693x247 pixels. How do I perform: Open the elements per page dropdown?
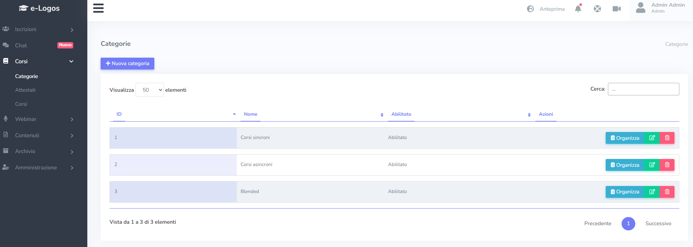coord(149,90)
